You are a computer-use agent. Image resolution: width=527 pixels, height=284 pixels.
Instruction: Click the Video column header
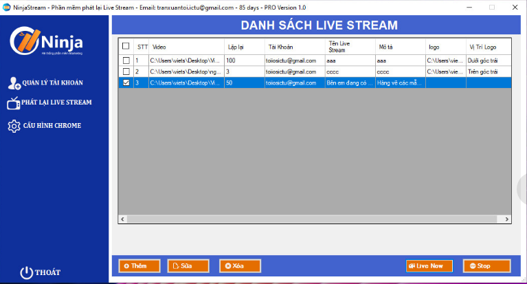pos(186,47)
